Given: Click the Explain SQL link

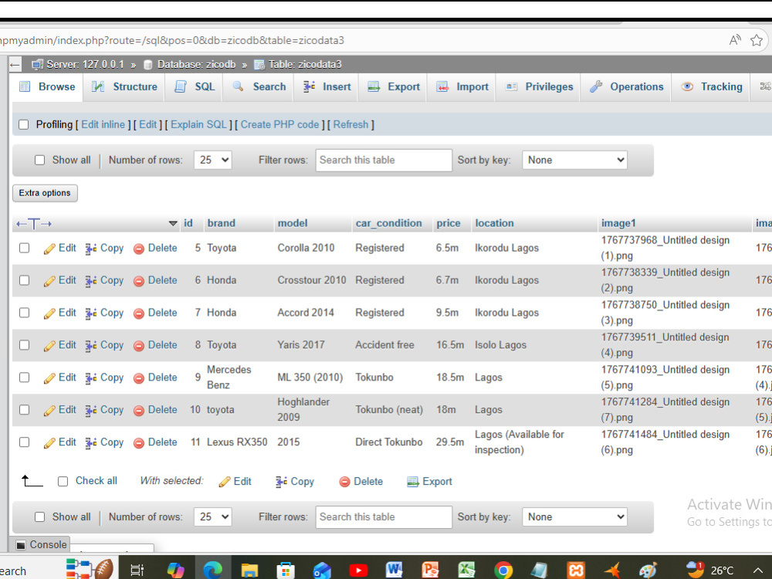Looking at the screenshot, I should click(198, 124).
